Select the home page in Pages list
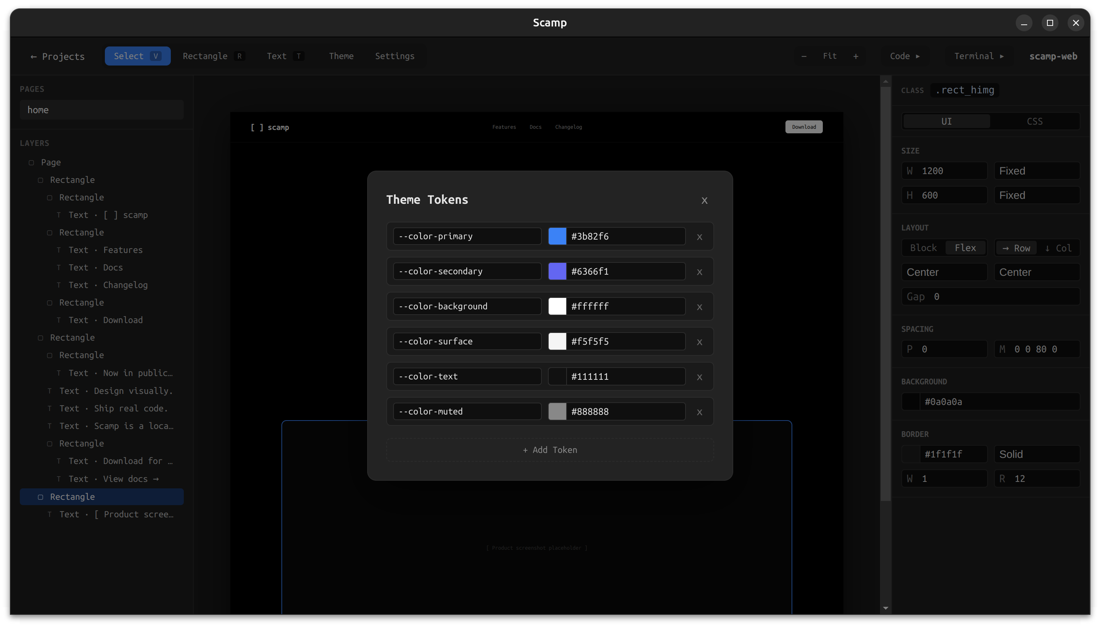Image resolution: width=1100 pixels, height=627 pixels. click(102, 110)
